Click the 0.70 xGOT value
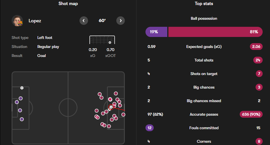This screenshot has width=270, height=145. tap(110, 50)
